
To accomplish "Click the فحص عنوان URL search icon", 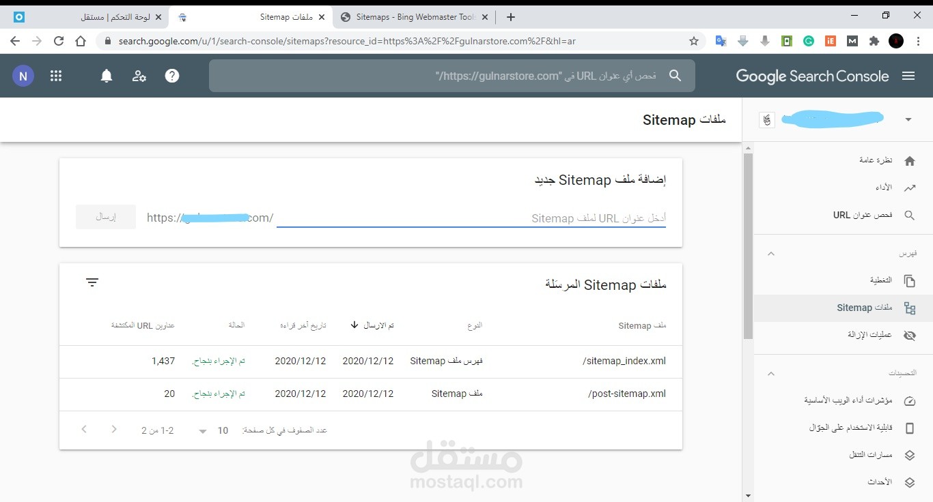I will (x=910, y=215).
